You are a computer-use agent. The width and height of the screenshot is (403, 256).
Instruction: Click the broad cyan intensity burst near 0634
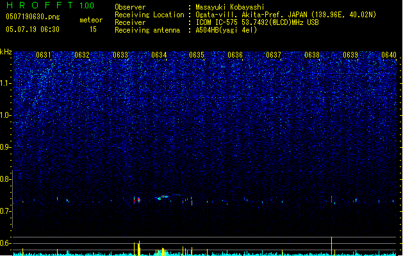[x=162, y=252]
